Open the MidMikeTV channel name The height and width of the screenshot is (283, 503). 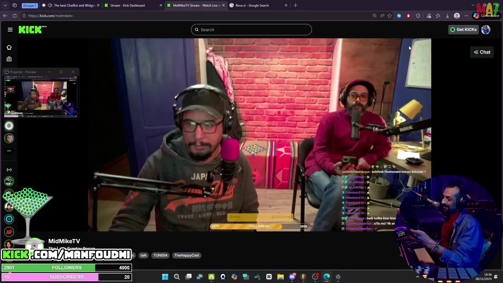pos(64,241)
